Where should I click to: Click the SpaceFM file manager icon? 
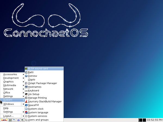(26, 105)
